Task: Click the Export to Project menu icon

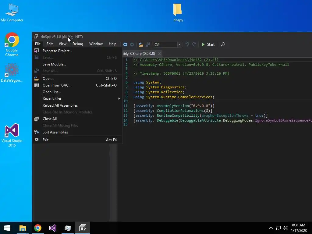Action: [x=37, y=51]
